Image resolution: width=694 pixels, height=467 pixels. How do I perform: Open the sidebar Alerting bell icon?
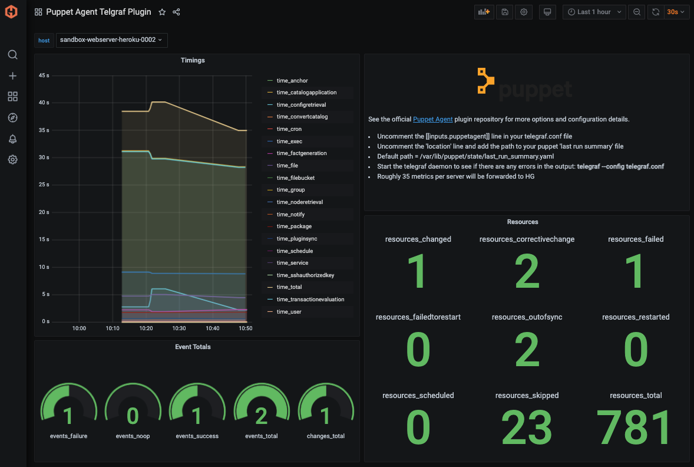pos(12,139)
